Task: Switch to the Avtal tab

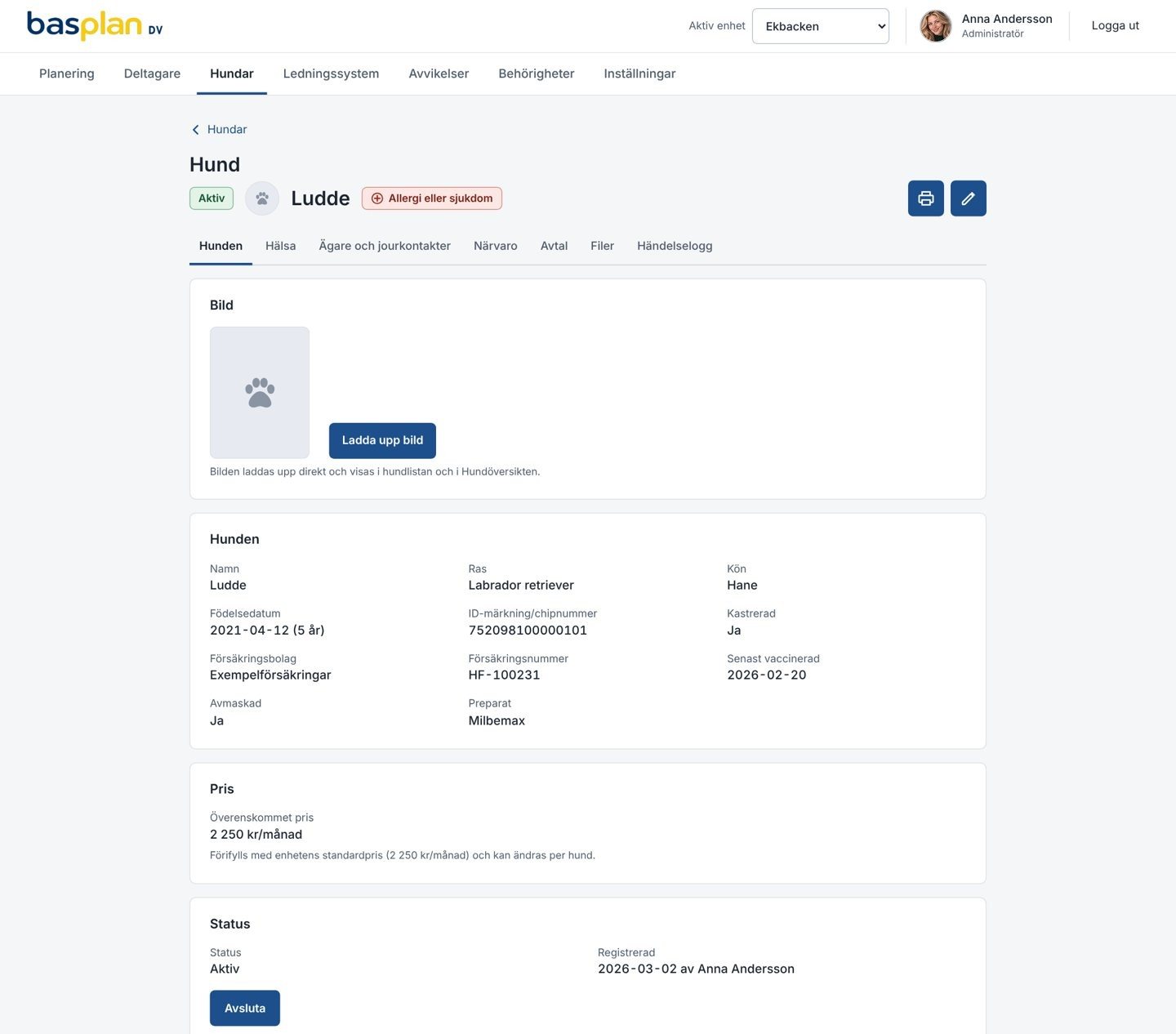Action: click(554, 246)
